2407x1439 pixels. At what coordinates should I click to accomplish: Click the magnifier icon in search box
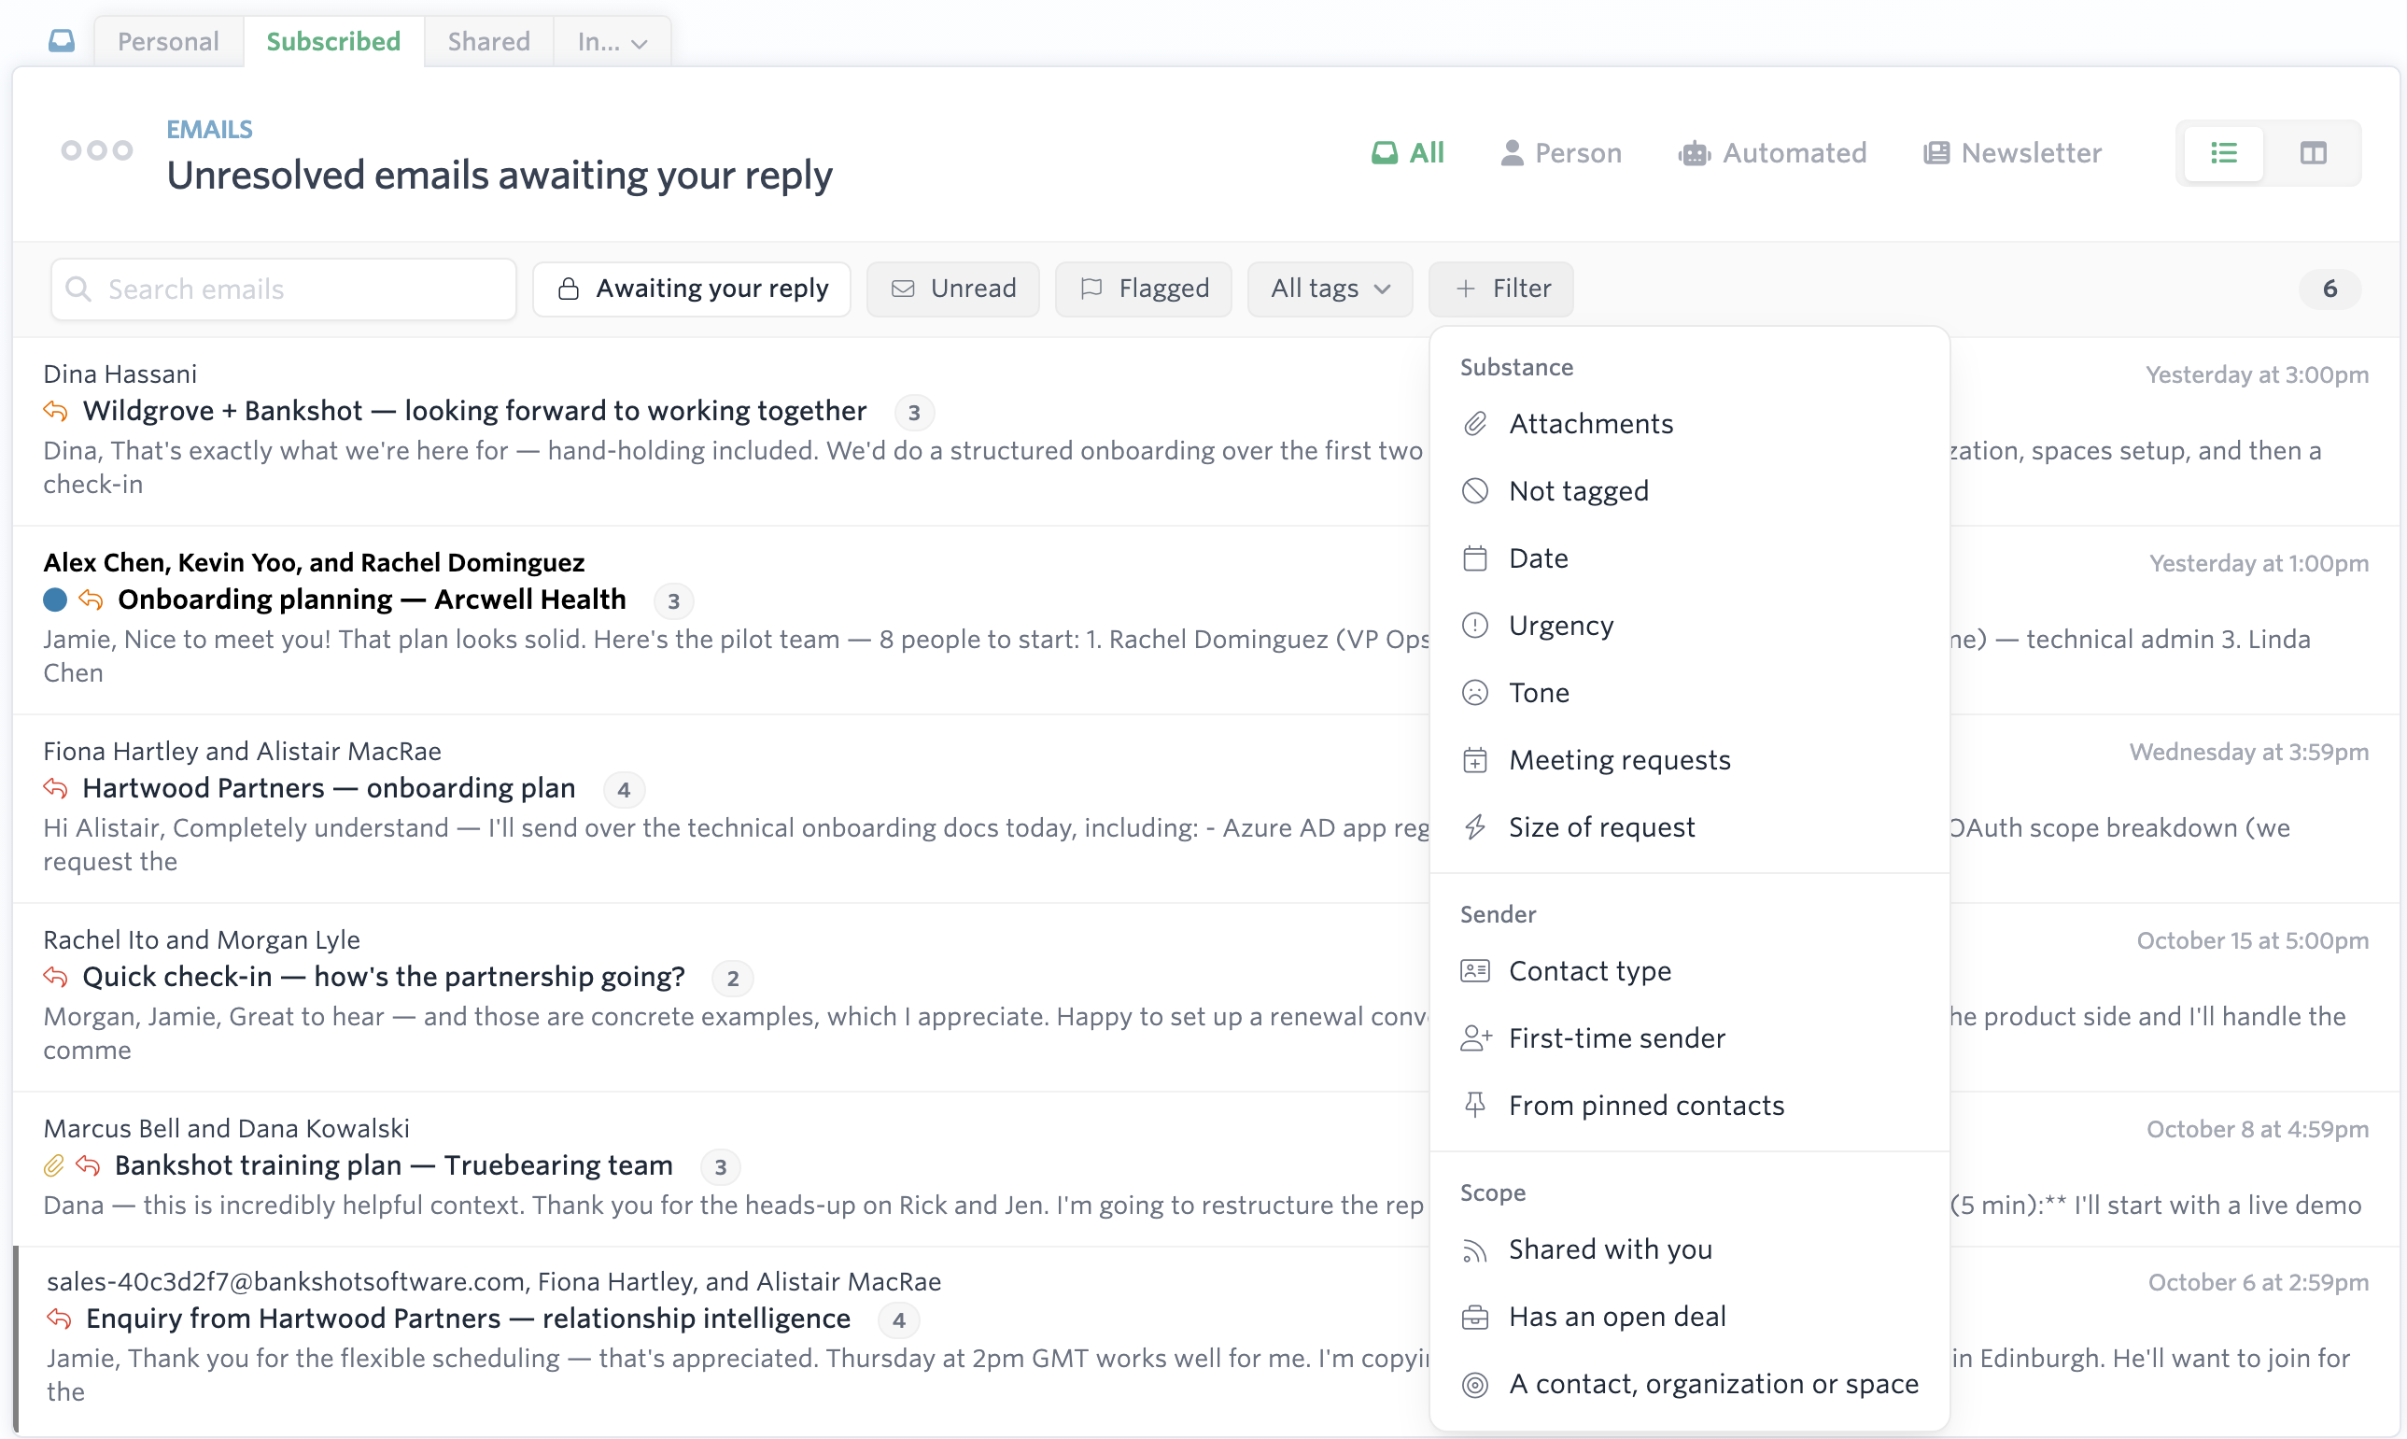(78, 289)
